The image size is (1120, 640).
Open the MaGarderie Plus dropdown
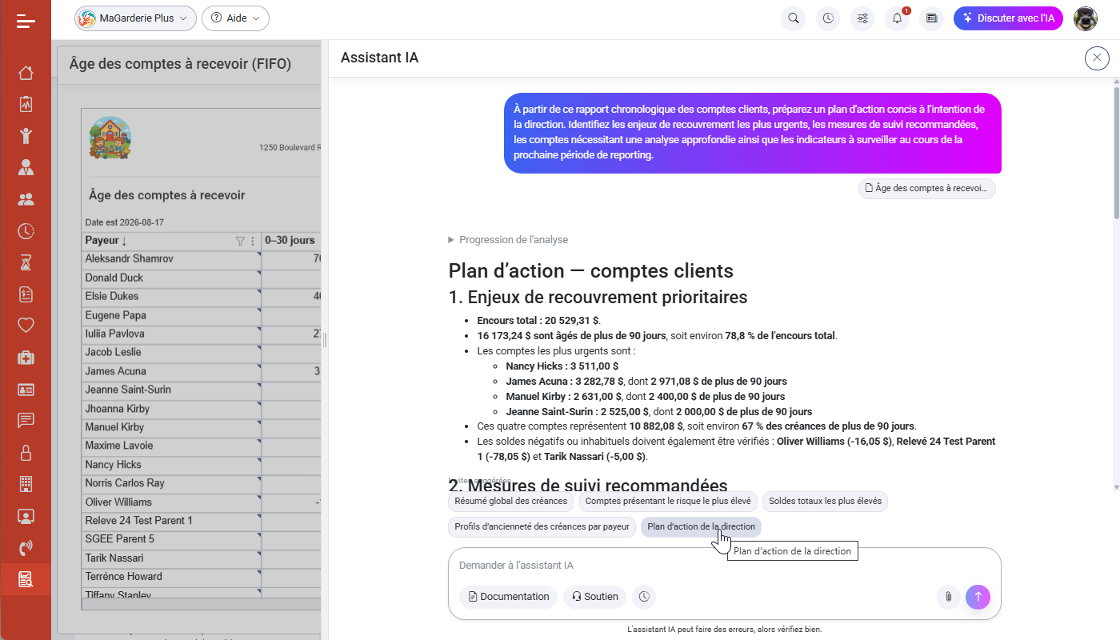[x=135, y=18]
